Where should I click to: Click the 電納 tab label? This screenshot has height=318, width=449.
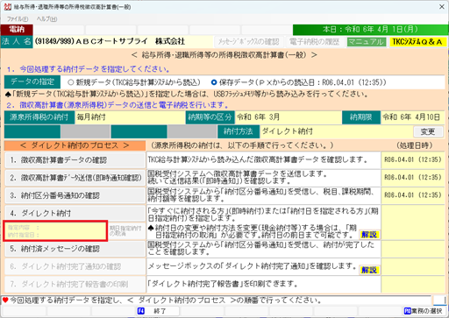17,30
